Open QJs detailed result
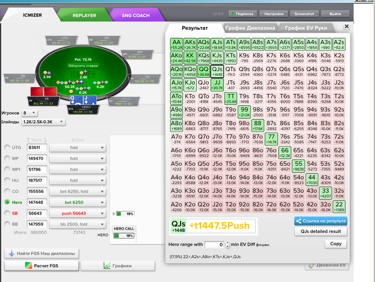 (x=320, y=231)
